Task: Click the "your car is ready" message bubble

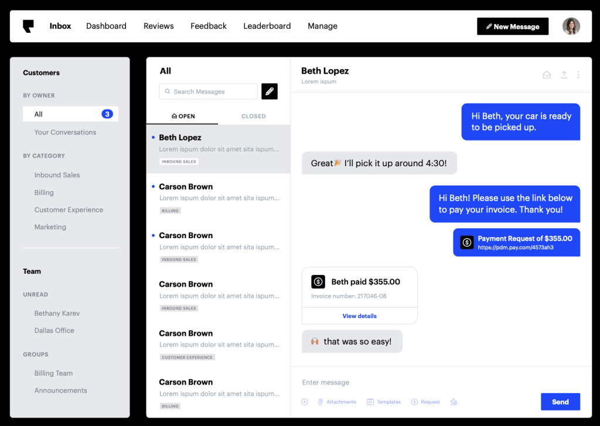Action: click(521, 122)
